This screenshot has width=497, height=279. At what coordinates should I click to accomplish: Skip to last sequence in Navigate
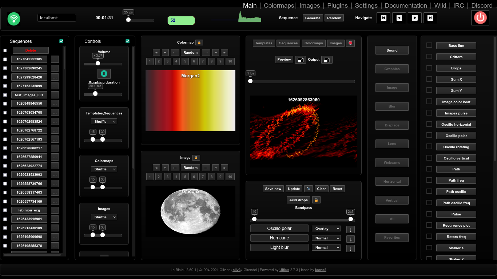(430, 18)
